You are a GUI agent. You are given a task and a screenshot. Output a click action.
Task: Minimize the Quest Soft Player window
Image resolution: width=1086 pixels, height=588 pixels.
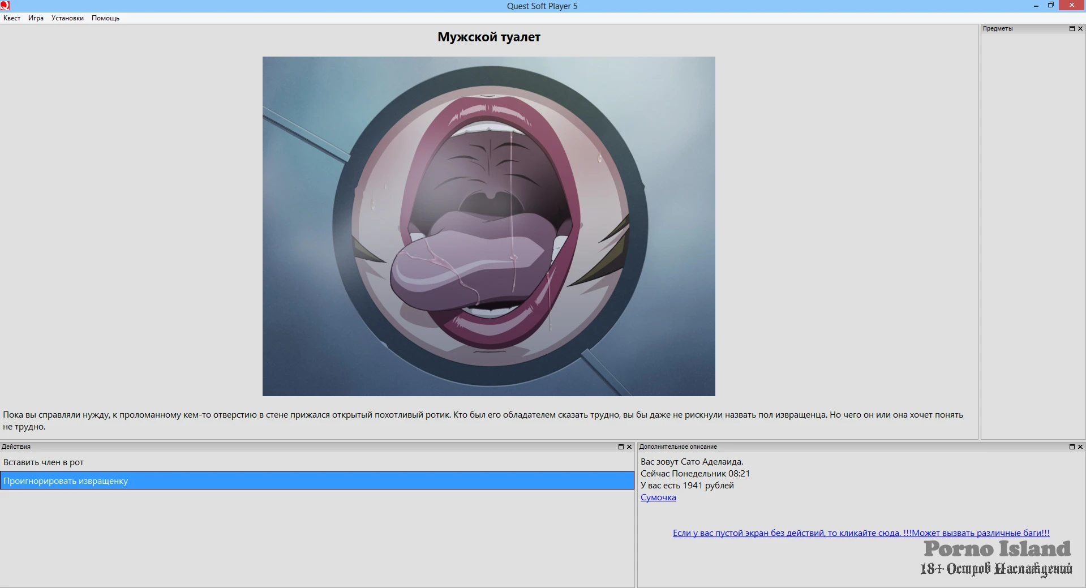[1036, 6]
